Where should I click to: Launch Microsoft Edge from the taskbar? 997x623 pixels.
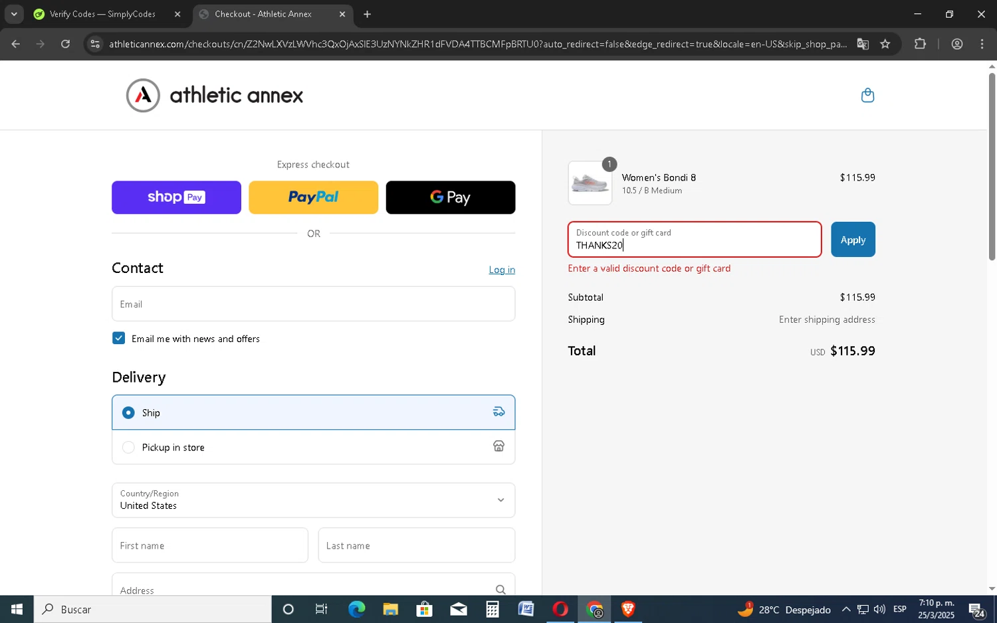click(356, 609)
